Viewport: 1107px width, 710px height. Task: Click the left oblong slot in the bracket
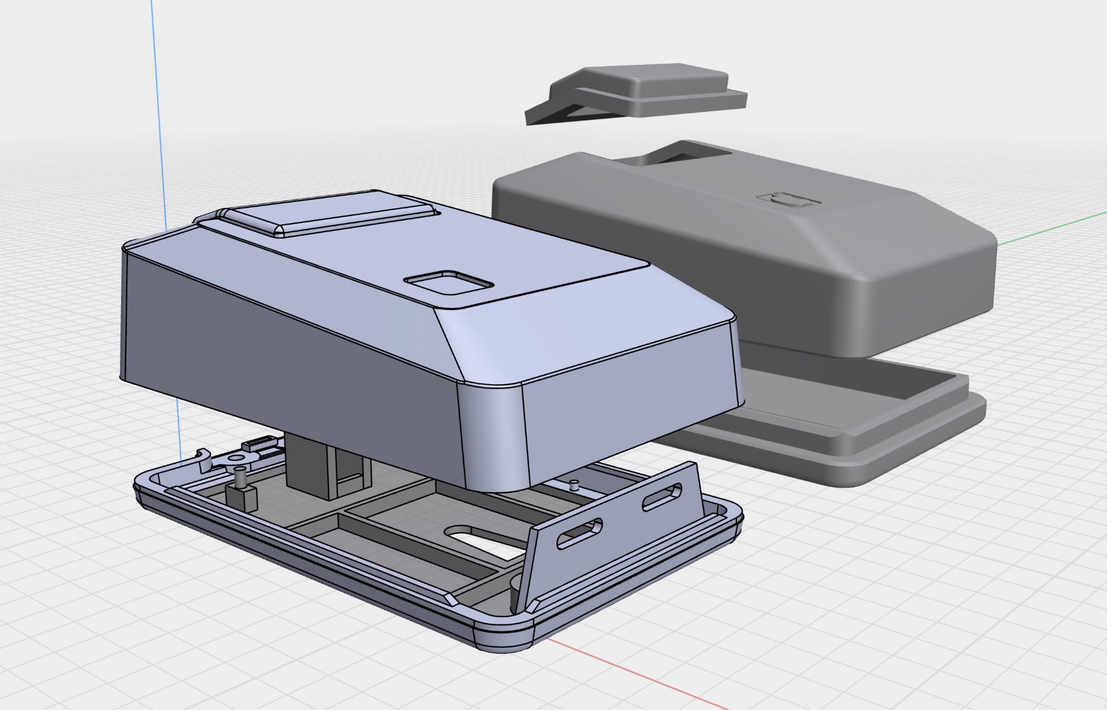(580, 533)
